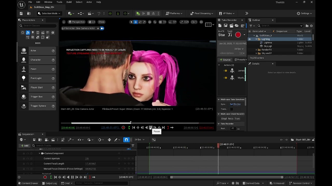Open the Window menu

pos(48,2)
